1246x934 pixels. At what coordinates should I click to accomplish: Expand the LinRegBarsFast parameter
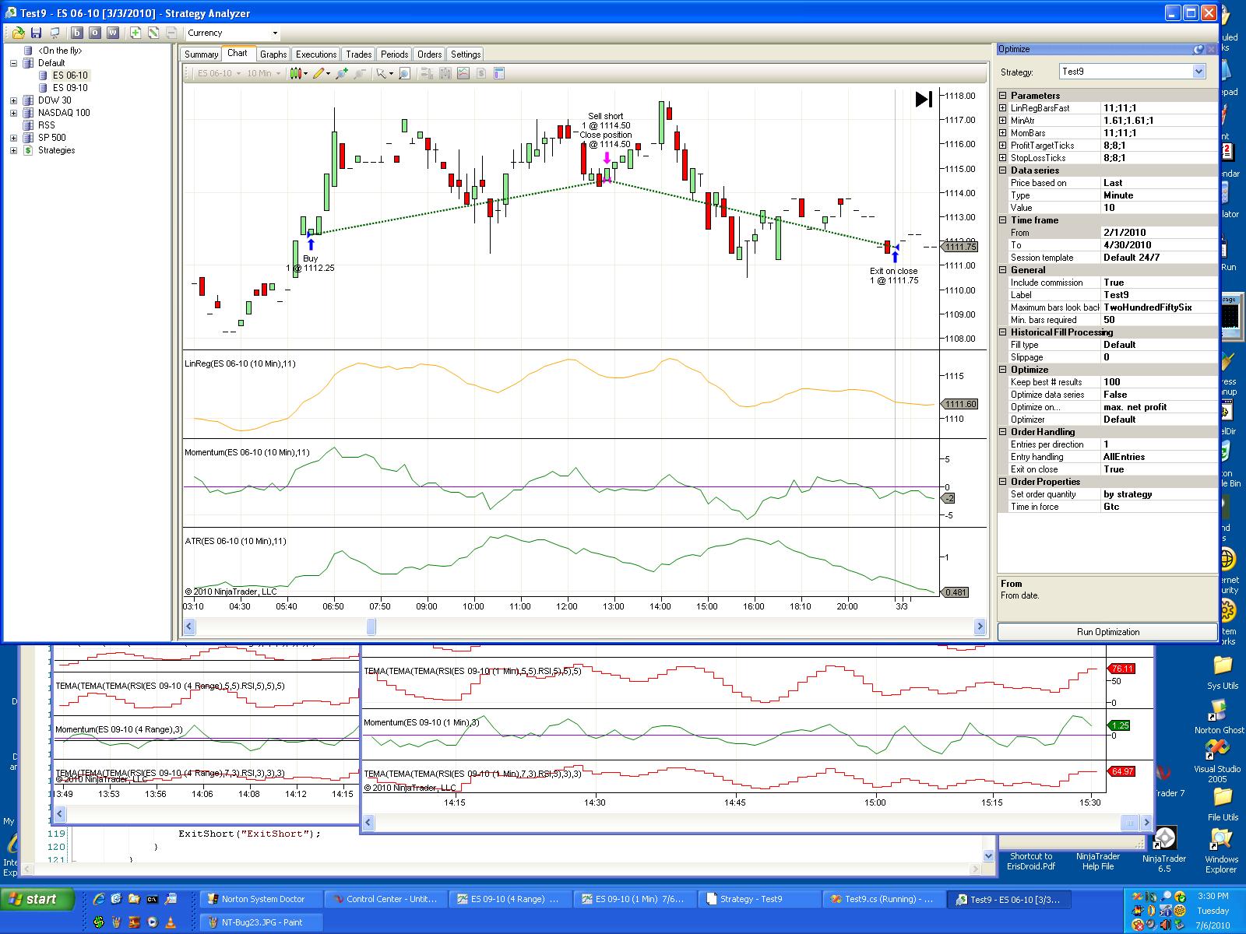(x=1003, y=108)
